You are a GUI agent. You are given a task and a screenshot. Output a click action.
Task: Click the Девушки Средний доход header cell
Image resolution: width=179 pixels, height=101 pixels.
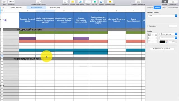click(x=27, y=20)
